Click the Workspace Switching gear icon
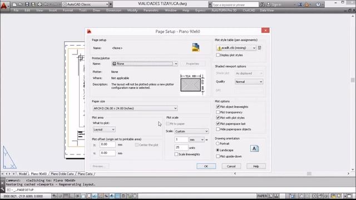Image resolution: width=356 pixels, height=200 pixels. 314,196
